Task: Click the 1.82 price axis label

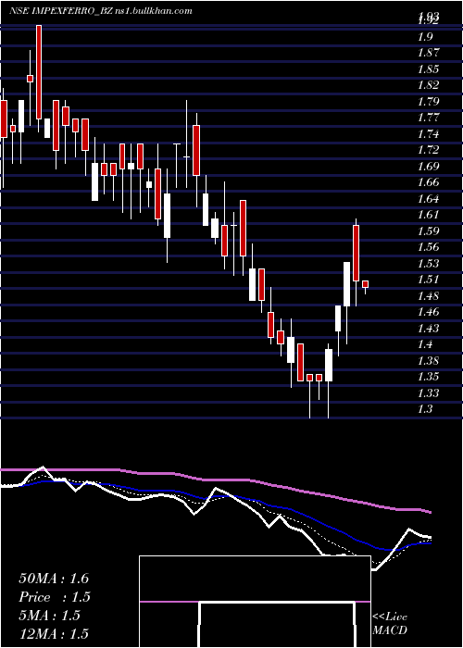Action: click(429, 85)
